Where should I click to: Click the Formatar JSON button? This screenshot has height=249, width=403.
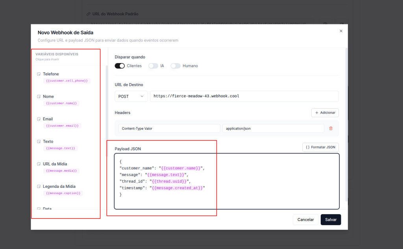coord(320,147)
